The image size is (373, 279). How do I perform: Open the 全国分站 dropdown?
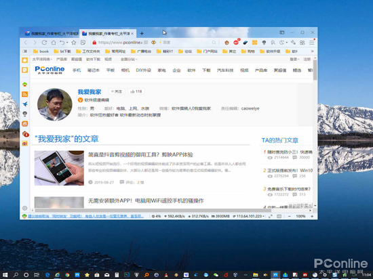click(129, 59)
